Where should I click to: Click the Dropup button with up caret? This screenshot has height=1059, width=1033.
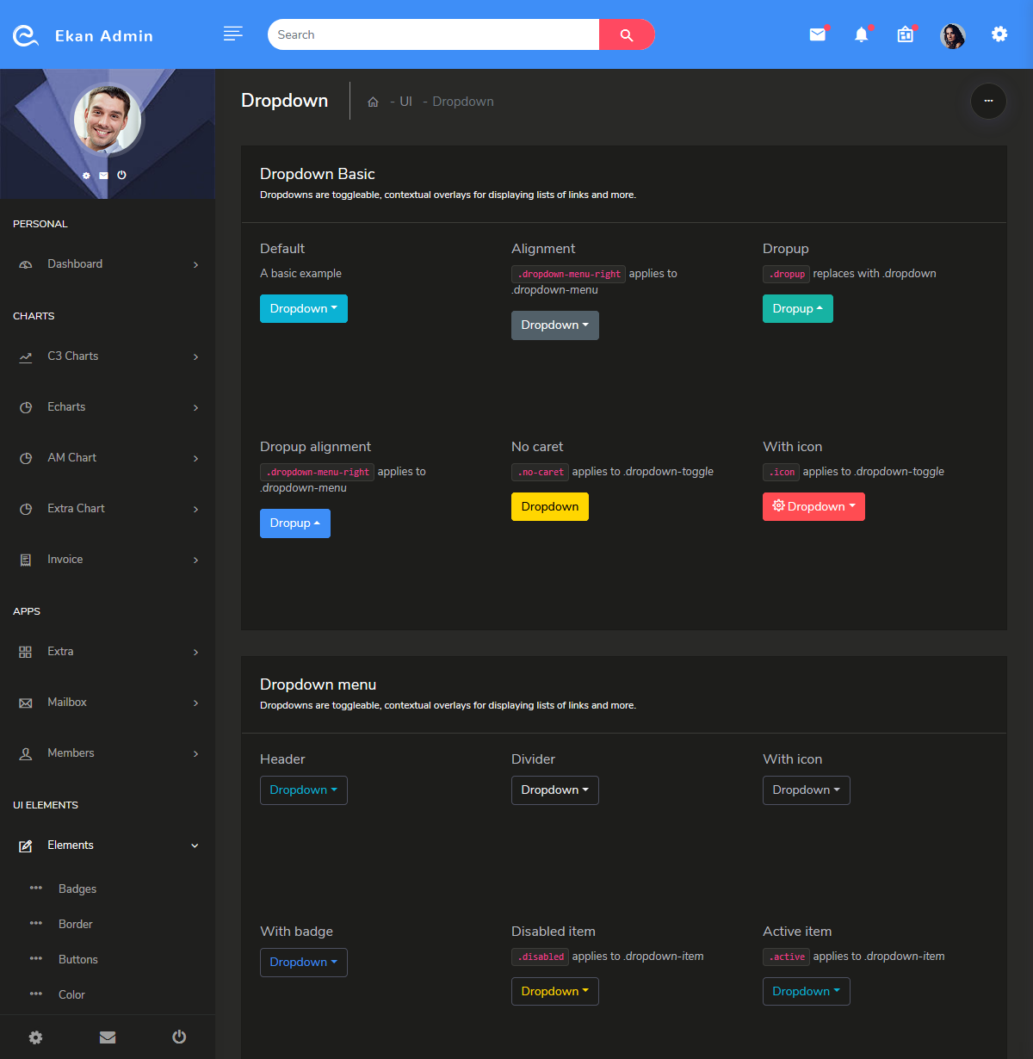coord(797,308)
